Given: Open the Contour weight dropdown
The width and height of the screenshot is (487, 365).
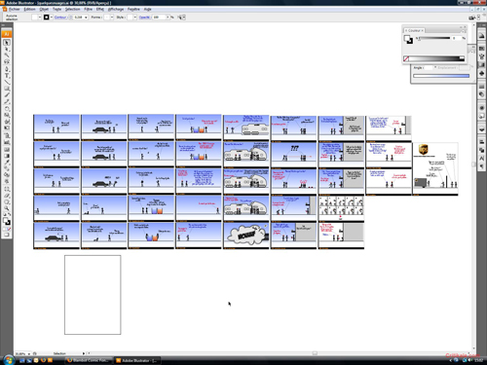Looking at the screenshot, I should pyautogui.click(x=86, y=18).
